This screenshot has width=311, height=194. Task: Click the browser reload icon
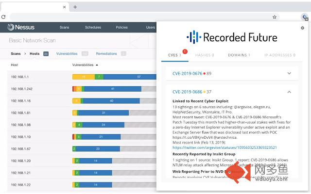coord(3,17)
